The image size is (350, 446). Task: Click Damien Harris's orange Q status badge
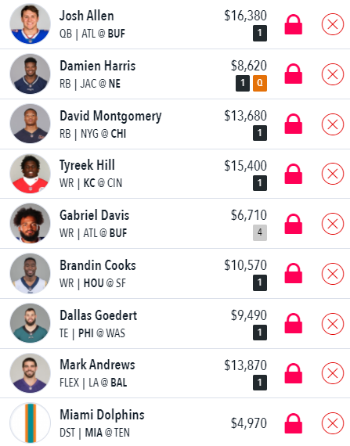pos(260,83)
